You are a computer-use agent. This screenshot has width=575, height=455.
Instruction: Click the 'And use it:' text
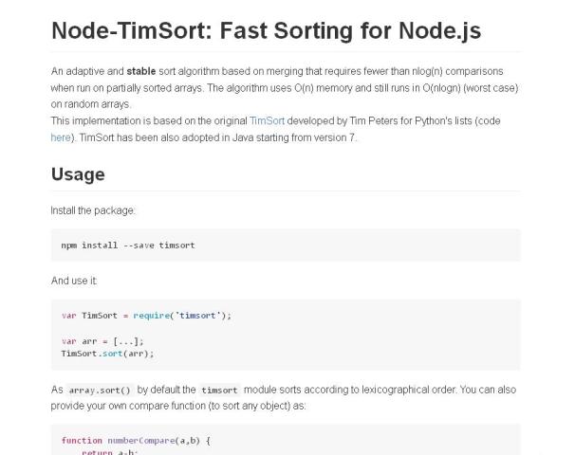tap(74, 281)
